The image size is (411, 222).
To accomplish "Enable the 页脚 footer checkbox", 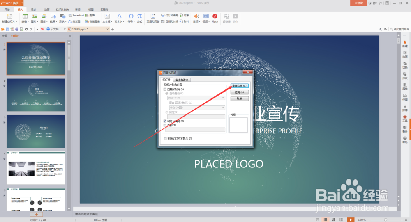I will (165, 125).
